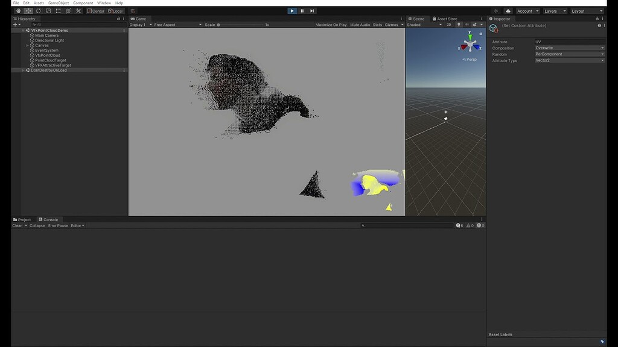
Task: Enable Mute Audio in the Game view
Action: point(360,25)
